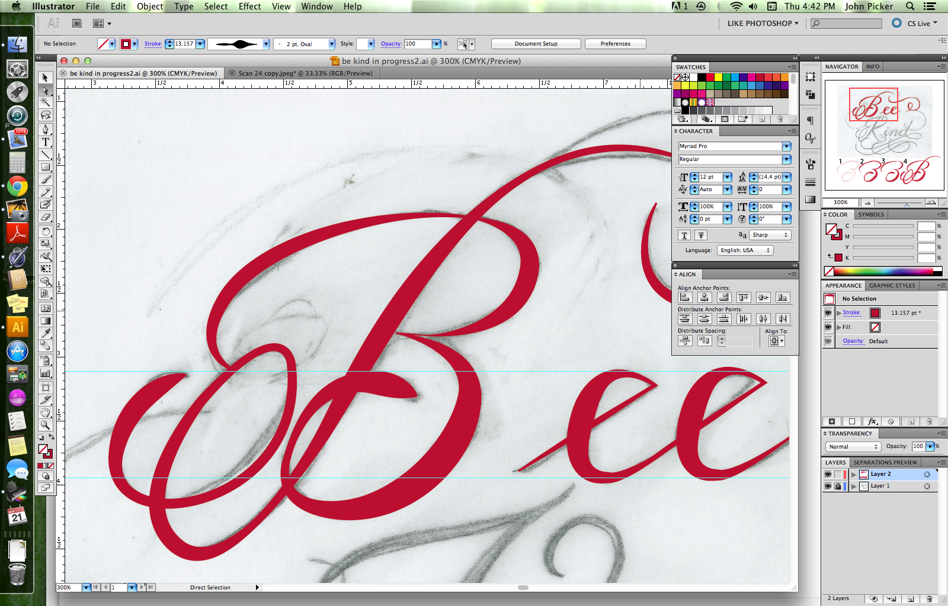The width and height of the screenshot is (948, 606).
Task: Toggle Fill visibility in Appearance panel
Action: point(828,327)
